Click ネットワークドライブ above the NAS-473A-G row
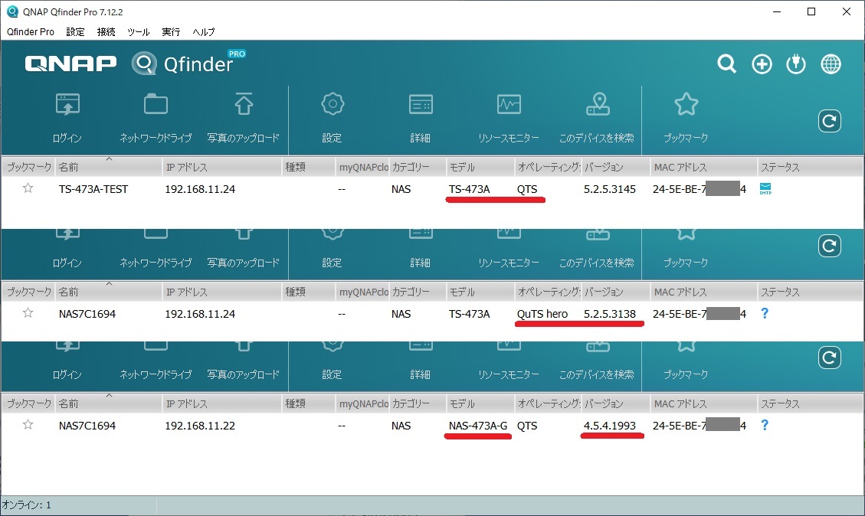This screenshot has width=865, height=516. pos(156,375)
